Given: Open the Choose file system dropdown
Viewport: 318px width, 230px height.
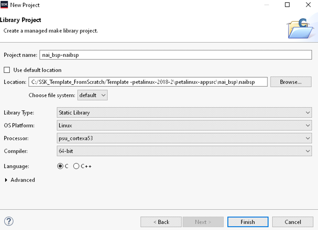Looking at the screenshot, I should (92, 95).
